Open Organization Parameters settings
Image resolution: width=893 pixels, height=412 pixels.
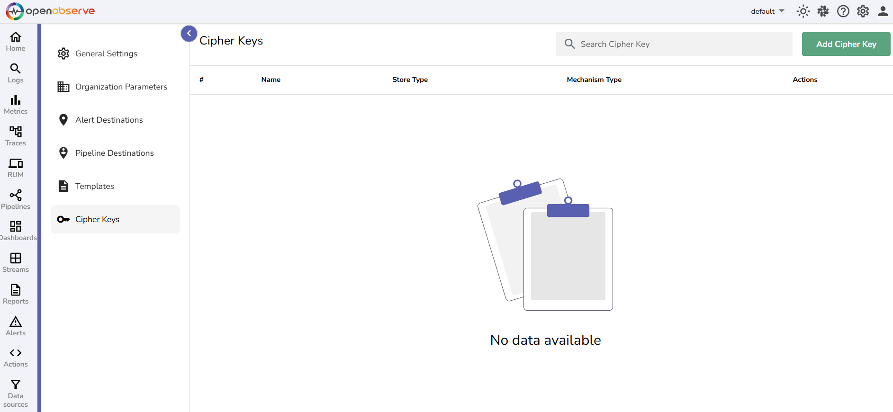121,87
